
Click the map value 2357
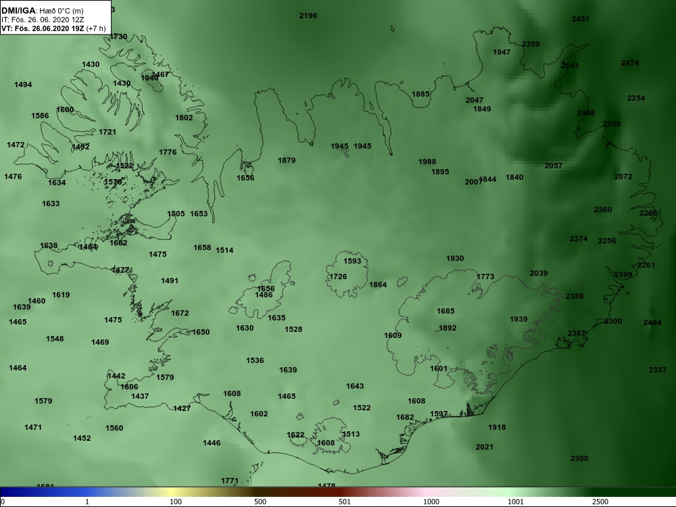pos(658,370)
